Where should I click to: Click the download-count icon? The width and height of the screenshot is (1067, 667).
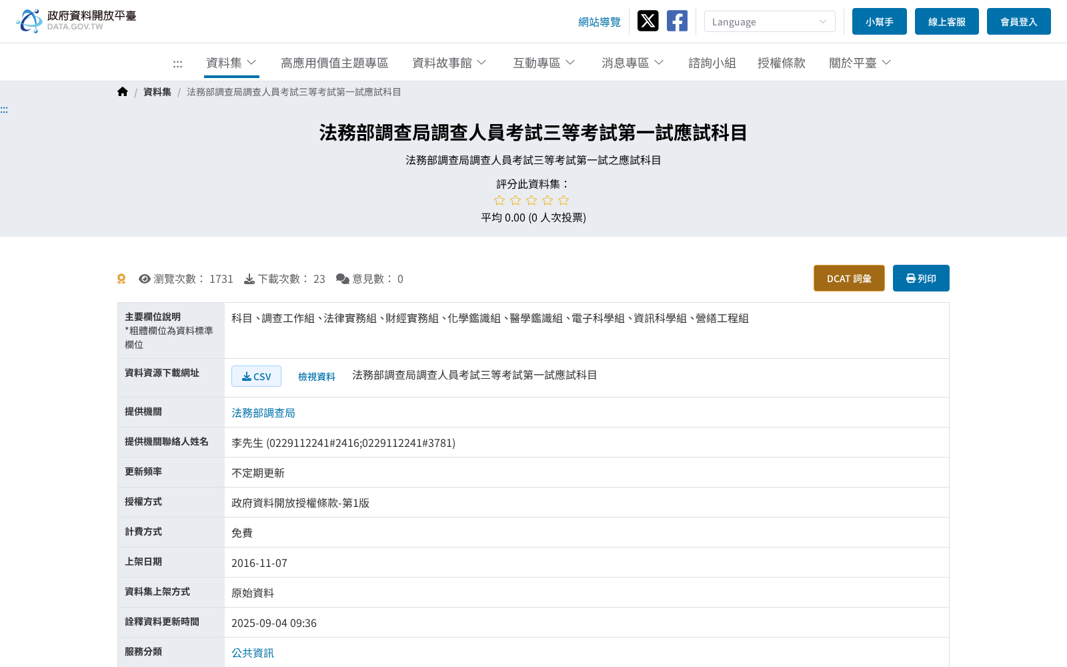coord(249,279)
